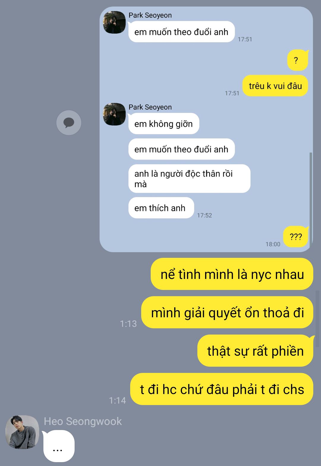The image size is (321, 466).
Task: Open Heo Seongwook's profile picture
Action: coord(22,432)
